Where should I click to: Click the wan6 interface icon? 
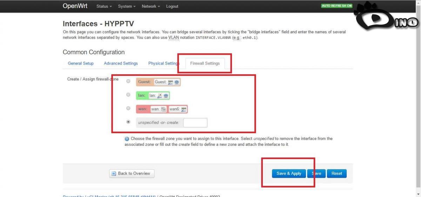pos(183,109)
